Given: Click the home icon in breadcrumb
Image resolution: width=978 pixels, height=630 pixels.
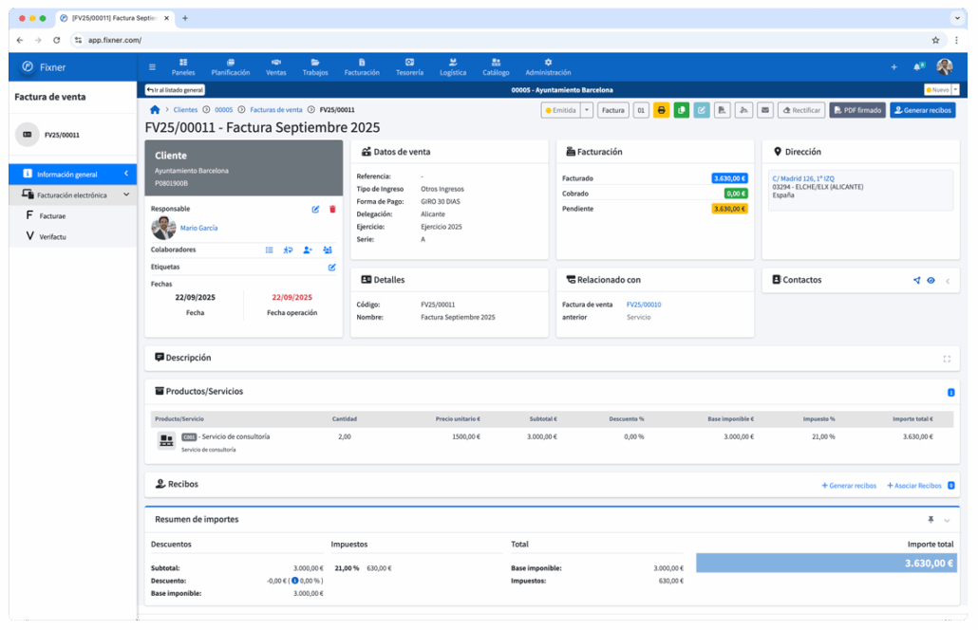Looking at the screenshot, I should click(x=155, y=110).
